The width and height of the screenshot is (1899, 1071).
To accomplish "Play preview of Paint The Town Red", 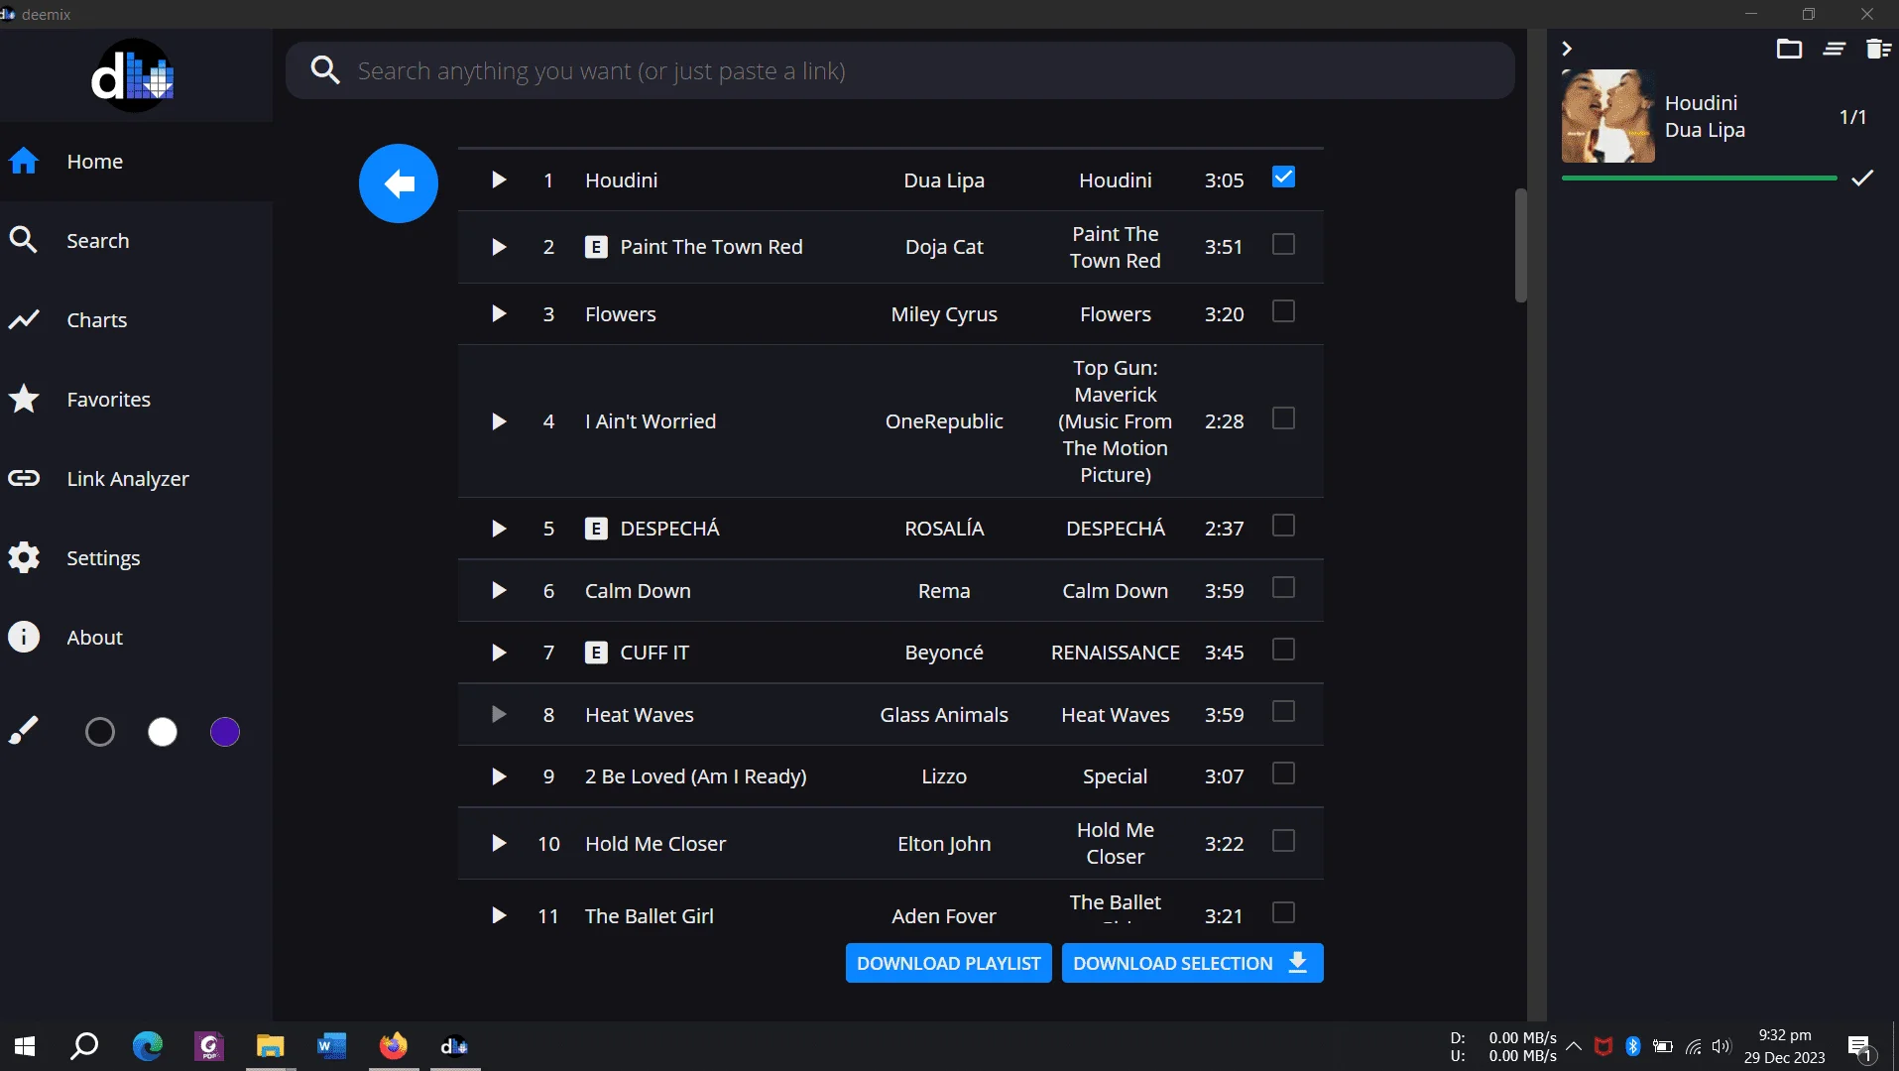I will [x=499, y=247].
